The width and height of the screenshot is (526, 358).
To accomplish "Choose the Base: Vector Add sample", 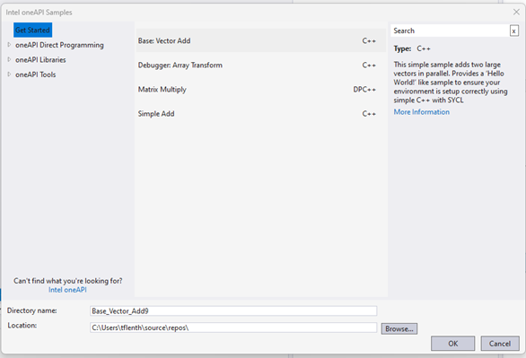I will pyautogui.click(x=260, y=40).
